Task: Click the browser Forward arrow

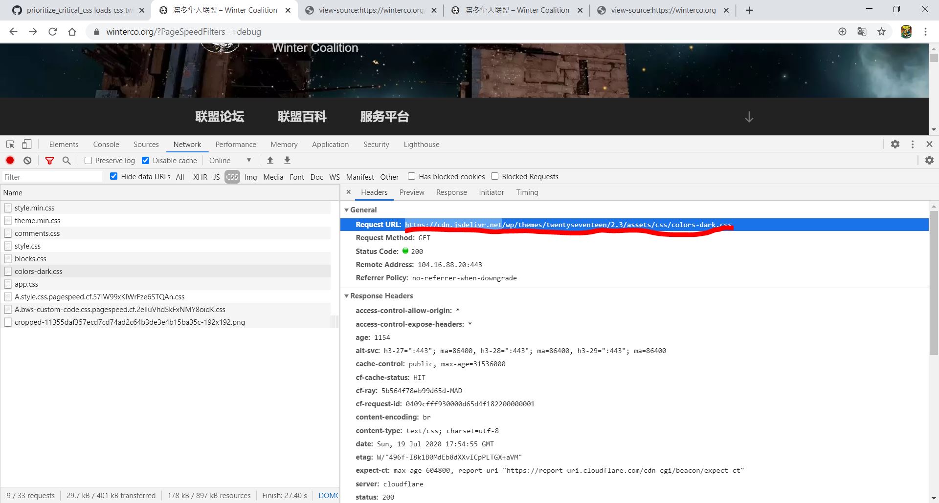Action: point(33,32)
